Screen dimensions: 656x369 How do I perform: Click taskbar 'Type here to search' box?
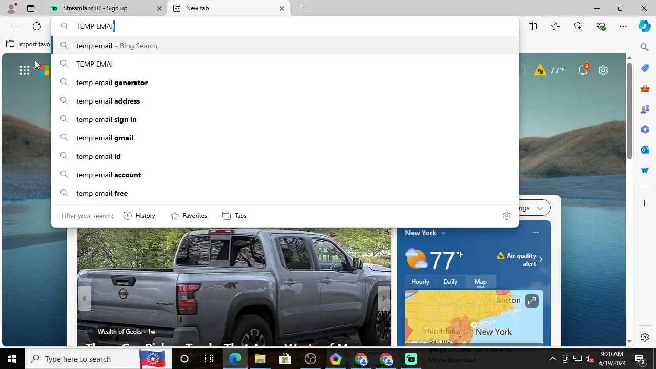pos(97,359)
